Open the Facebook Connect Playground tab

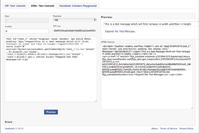click(78, 6)
